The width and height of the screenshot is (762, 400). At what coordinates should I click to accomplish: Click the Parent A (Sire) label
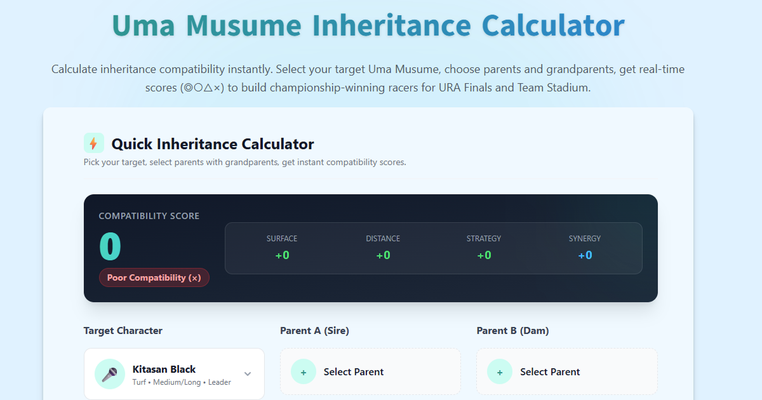pyautogui.click(x=314, y=331)
